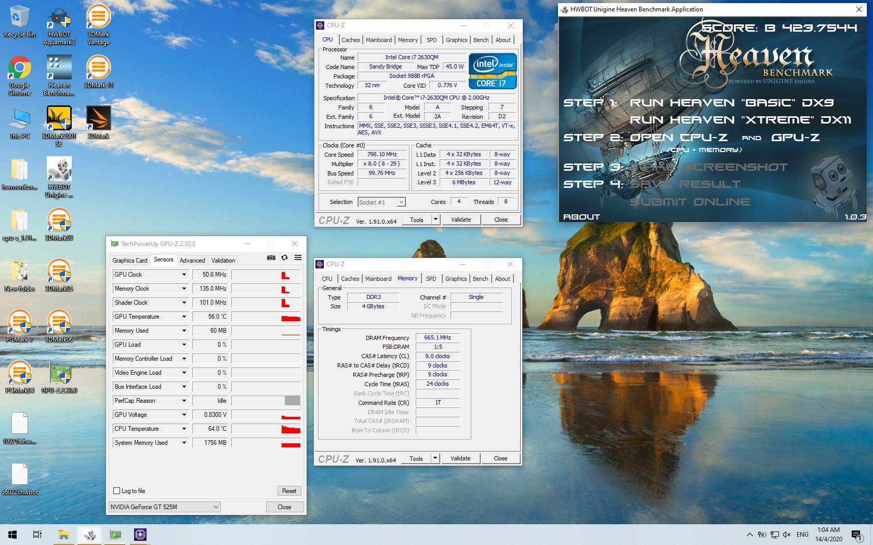Viewport: 873px width, 545px height.
Task: Click ENG language indicator in taskbar
Action: pyautogui.click(x=802, y=534)
